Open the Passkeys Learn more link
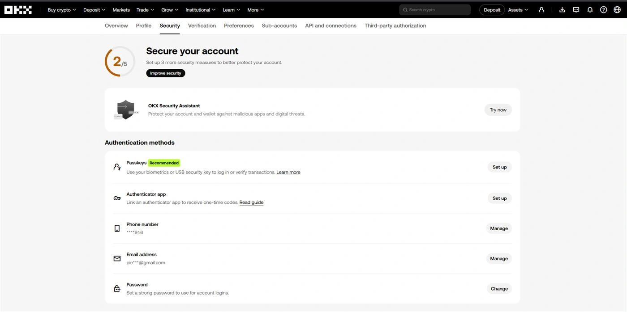The image size is (627, 312). [288, 172]
